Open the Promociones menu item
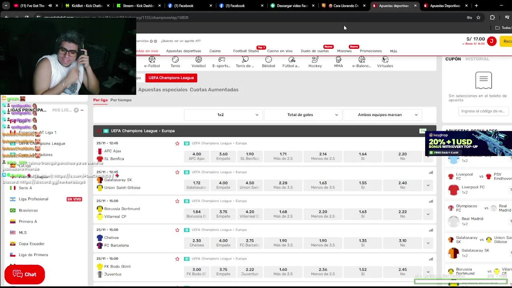Screen dimensions: 512x288 [x=371, y=51]
